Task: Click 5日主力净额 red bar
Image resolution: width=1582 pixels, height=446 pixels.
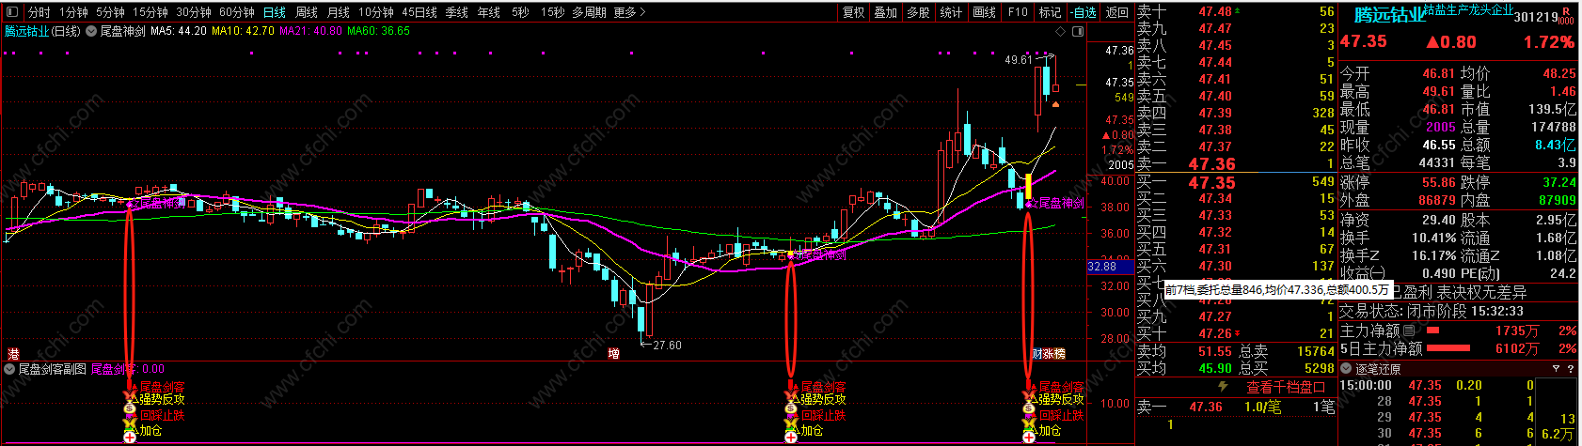Action: [1448, 348]
